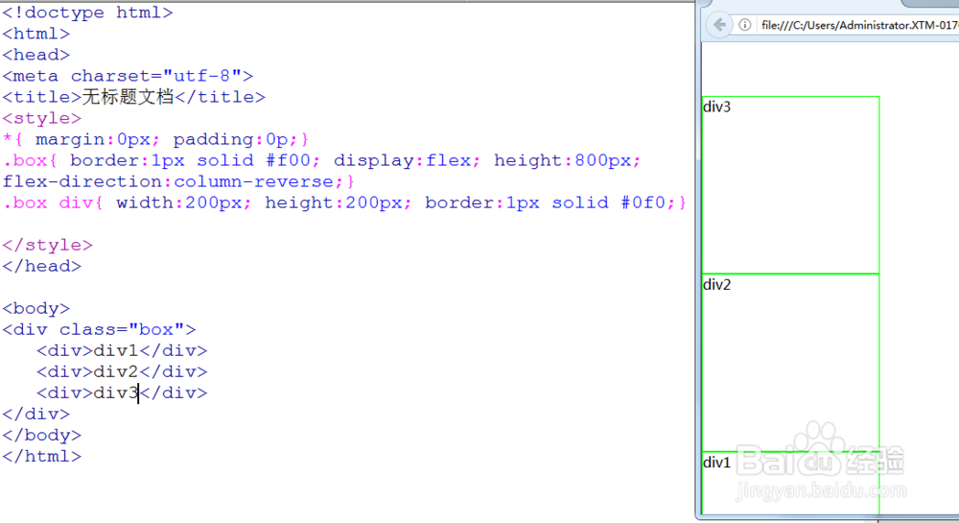Screen dimensions: 959x523
Task: Click the browser back arrow button
Action: tap(719, 25)
